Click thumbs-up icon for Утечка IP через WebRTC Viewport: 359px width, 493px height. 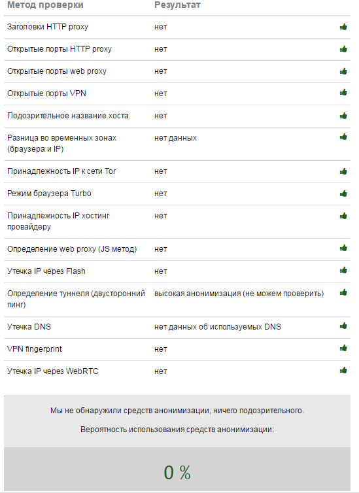click(343, 370)
